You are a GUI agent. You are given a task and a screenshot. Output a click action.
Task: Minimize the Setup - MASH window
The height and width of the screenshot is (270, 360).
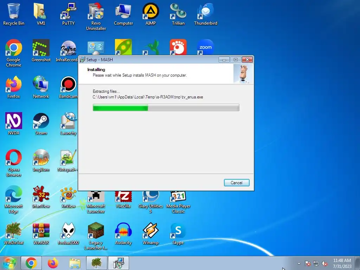coord(224,60)
